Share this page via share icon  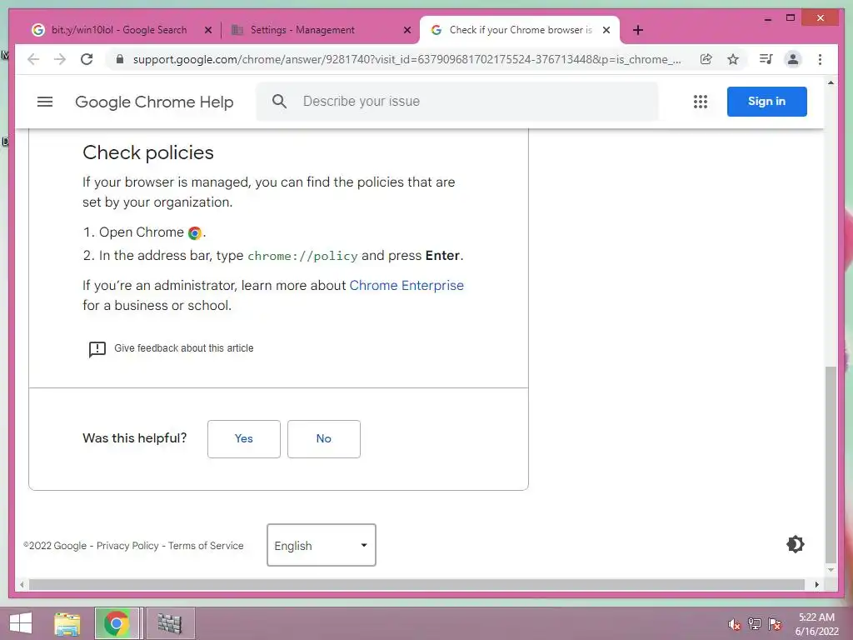[x=706, y=59]
